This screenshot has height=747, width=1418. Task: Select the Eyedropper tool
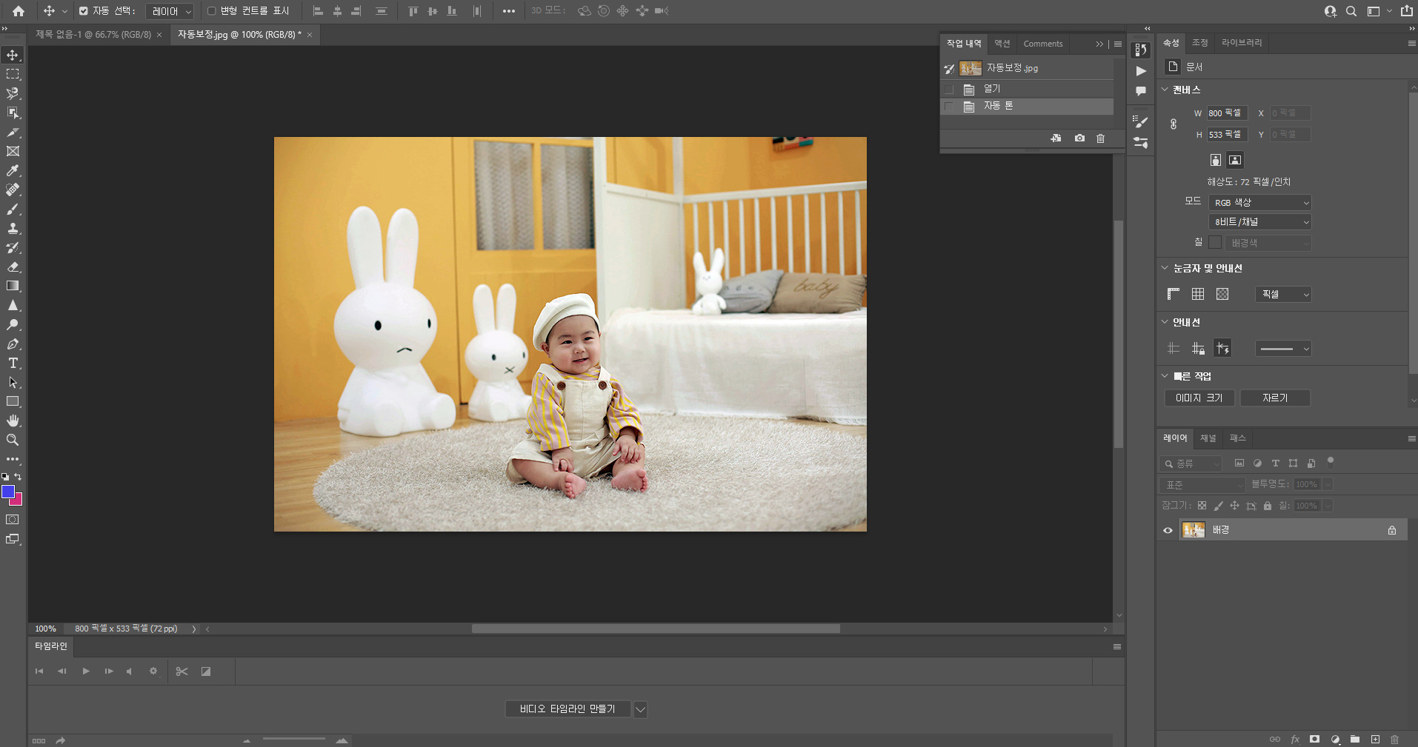tap(13, 170)
